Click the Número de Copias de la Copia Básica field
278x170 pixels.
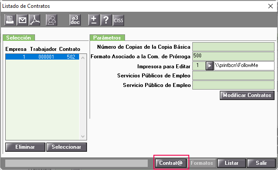[x=233, y=47]
